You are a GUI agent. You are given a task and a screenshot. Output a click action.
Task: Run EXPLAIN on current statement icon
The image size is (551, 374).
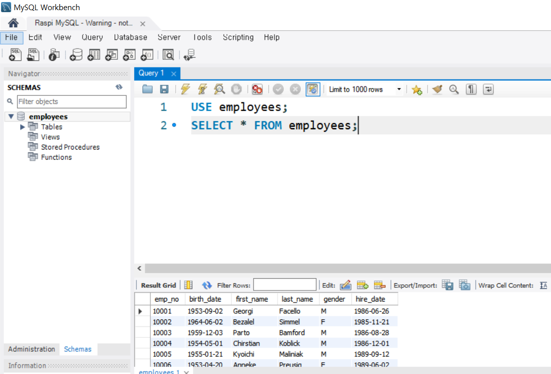(219, 89)
